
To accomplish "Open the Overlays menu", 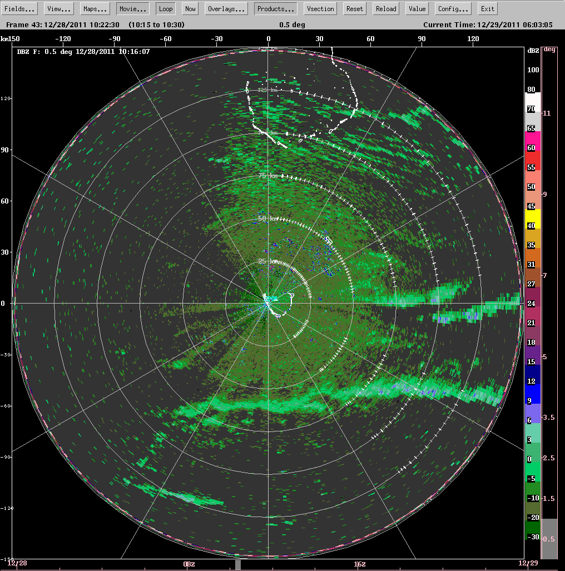I will pyautogui.click(x=226, y=8).
